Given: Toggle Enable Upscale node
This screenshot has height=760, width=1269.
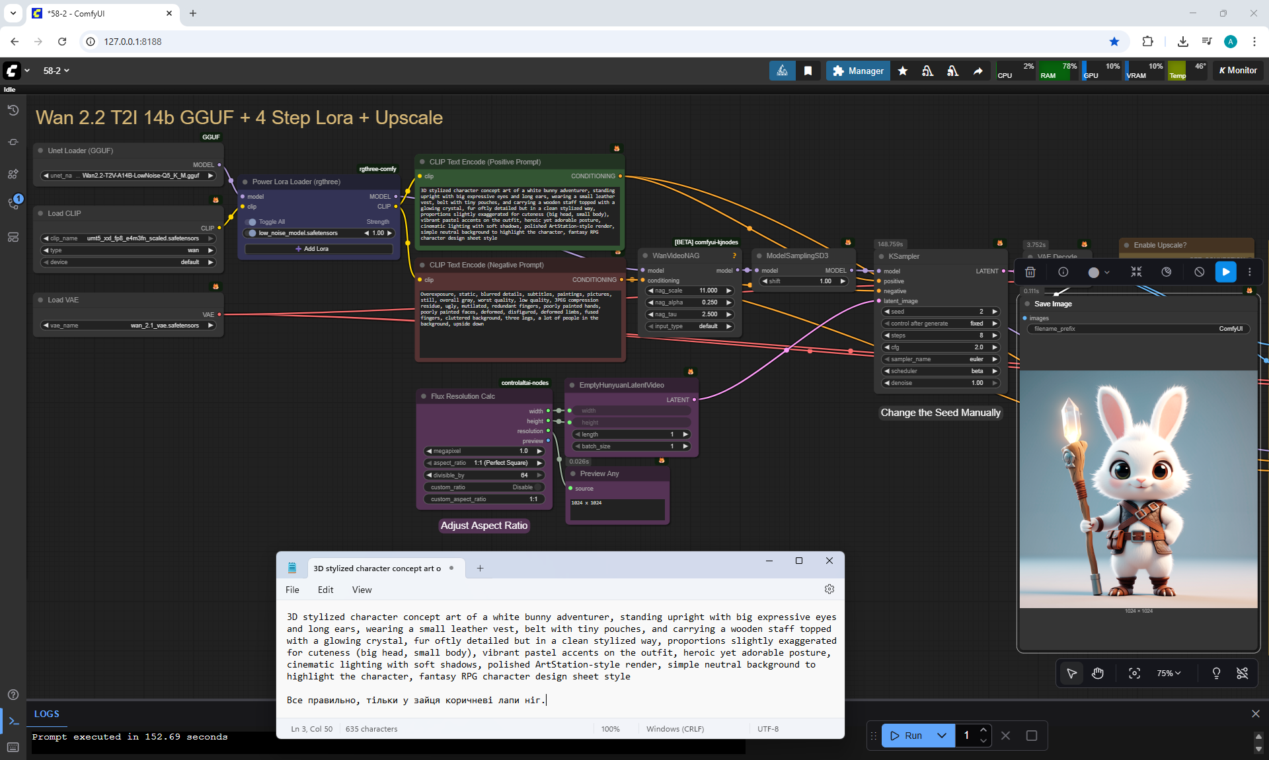Looking at the screenshot, I should 1160,245.
